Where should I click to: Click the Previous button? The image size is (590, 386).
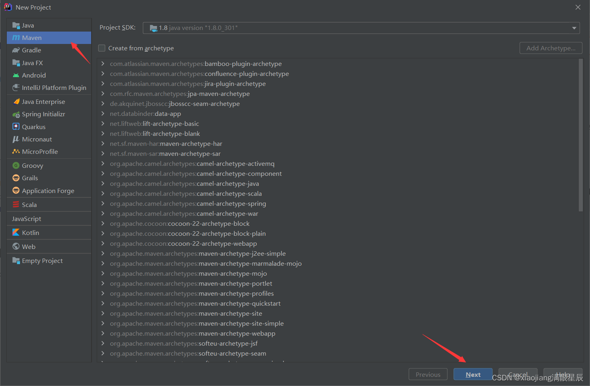point(428,374)
